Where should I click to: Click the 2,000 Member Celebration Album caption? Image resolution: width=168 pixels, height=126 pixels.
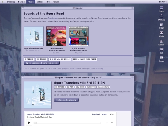(56, 49)
